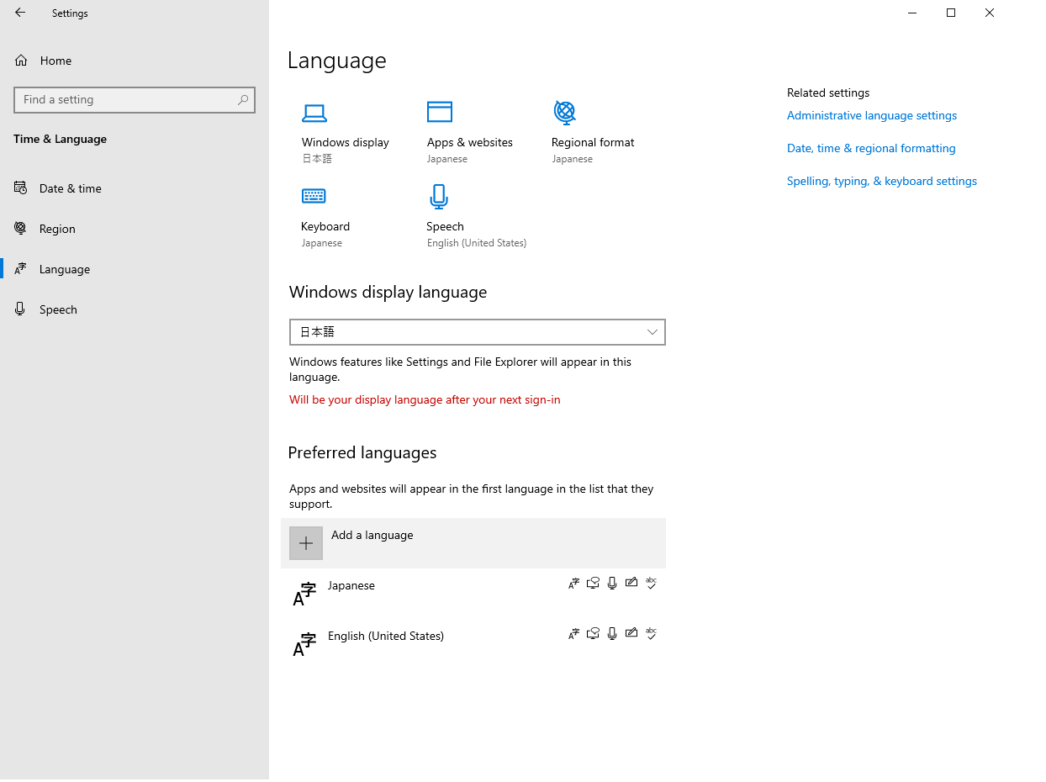Click Add a language
The height and width of the screenshot is (782, 1046).
coord(372,535)
